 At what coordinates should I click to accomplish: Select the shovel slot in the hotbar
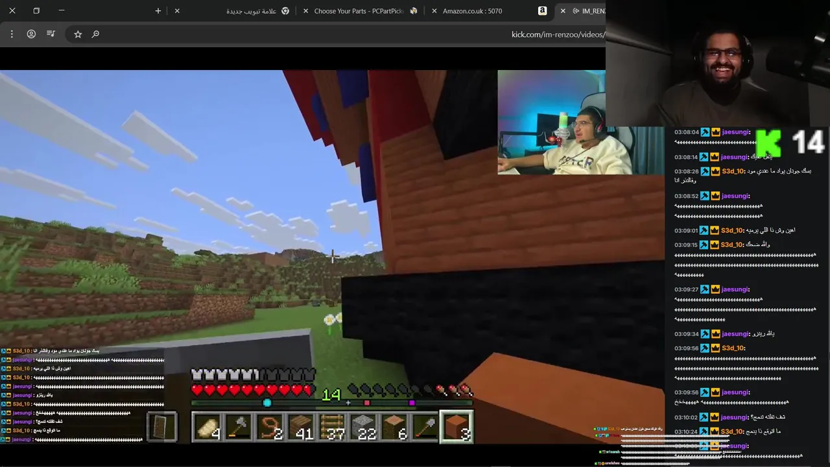click(425, 427)
